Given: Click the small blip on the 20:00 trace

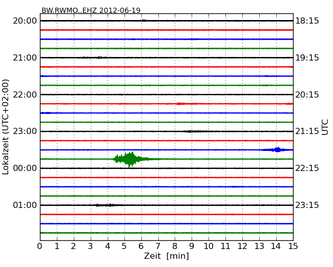Looking at the screenshot, I should [144, 21].
